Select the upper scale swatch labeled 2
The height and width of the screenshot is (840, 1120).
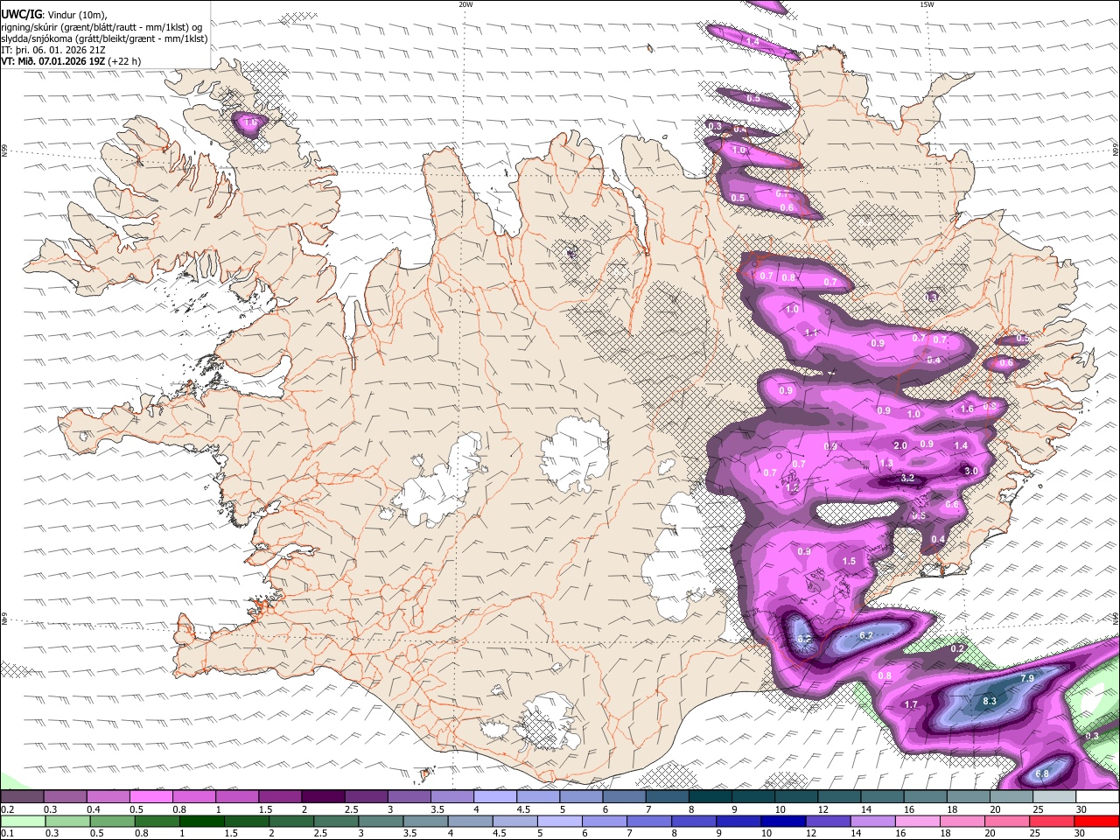(323, 796)
